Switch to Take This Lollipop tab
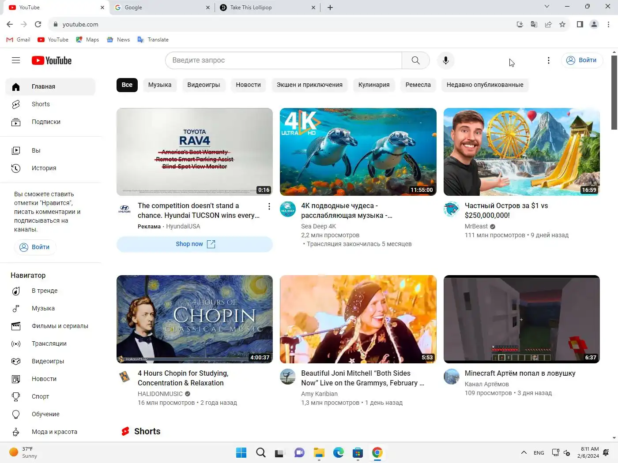Image resolution: width=618 pixels, height=463 pixels. tap(267, 7)
